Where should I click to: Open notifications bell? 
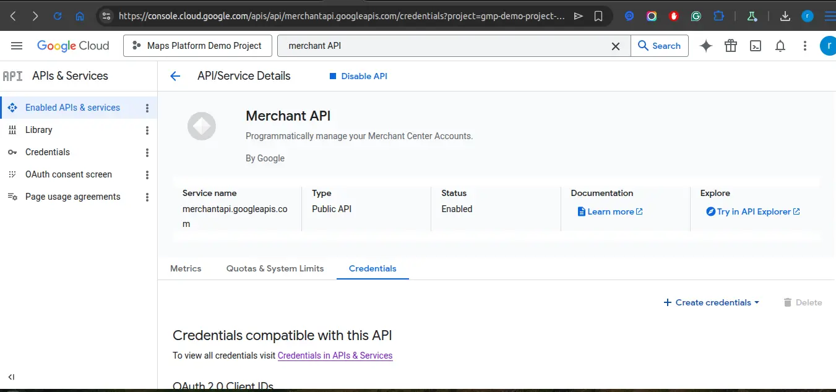coord(780,46)
